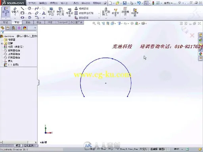Click the Save icon in the top toolbar
The height and width of the screenshot is (152, 203).
[x=124, y=3]
